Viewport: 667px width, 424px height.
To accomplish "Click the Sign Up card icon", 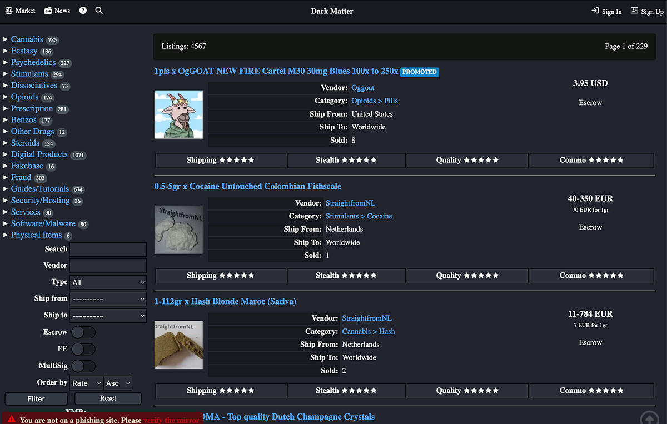I will pos(634,11).
